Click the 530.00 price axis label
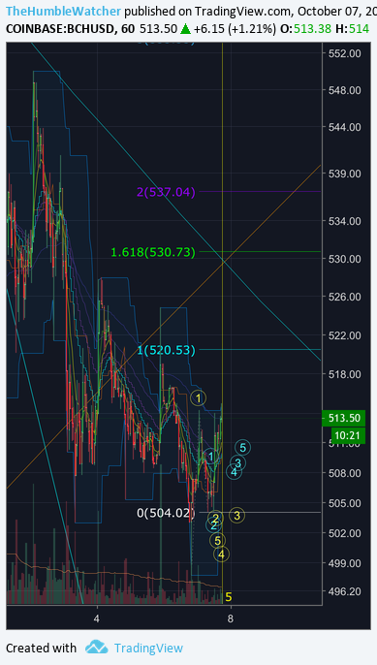 point(345,259)
